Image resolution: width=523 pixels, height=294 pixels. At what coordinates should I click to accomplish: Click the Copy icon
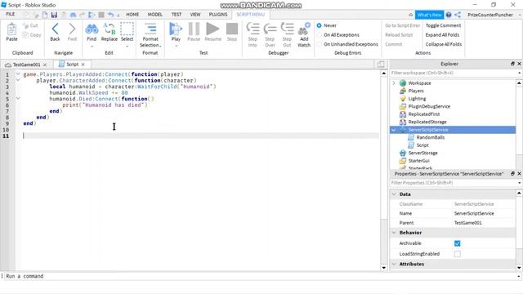coord(25,34)
